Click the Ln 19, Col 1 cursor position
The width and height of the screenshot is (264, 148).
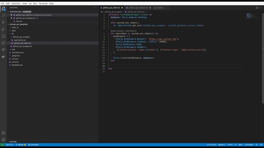click(x=211, y=145)
